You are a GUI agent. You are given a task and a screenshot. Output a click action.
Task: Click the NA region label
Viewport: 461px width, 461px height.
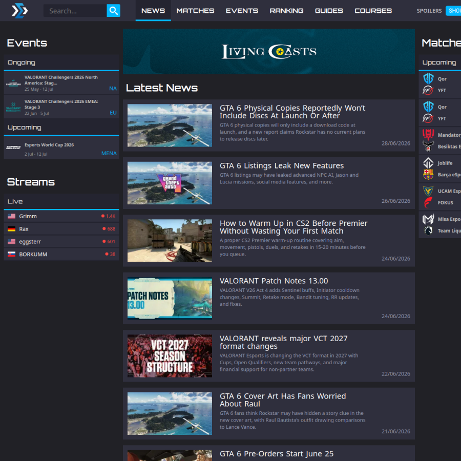coord(113,88)
